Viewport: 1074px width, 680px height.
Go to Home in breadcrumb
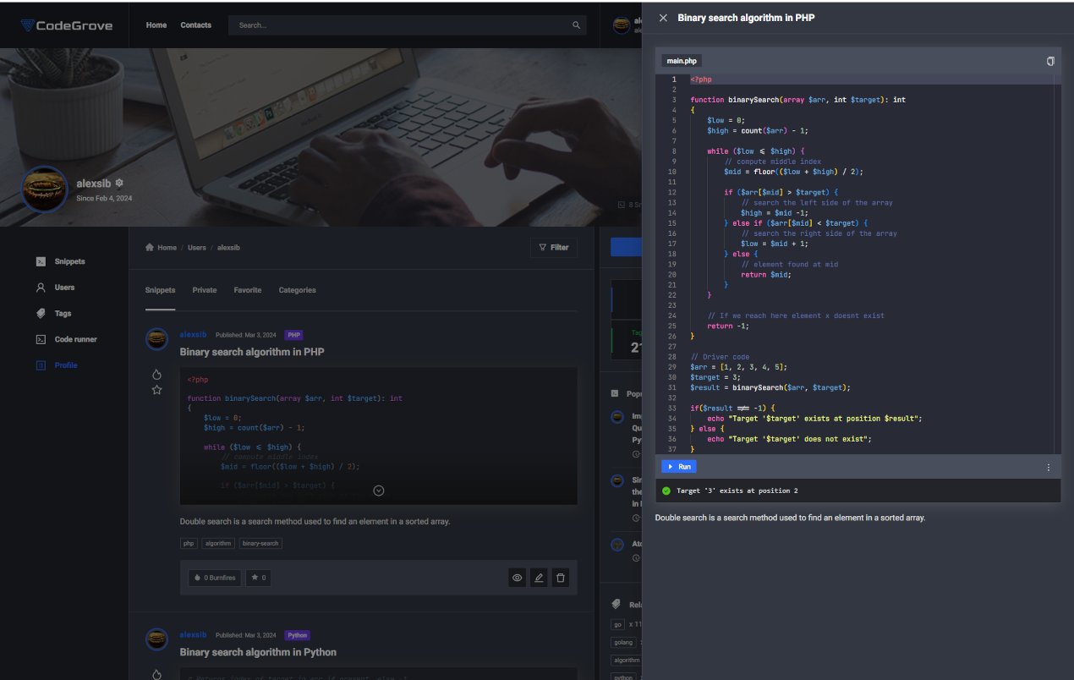click(167, 248)
